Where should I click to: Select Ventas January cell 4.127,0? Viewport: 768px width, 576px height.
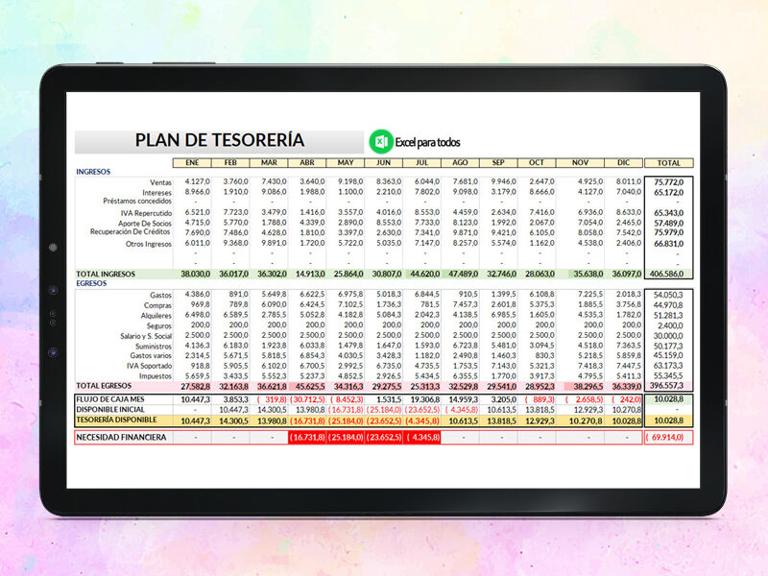(198, 181)
